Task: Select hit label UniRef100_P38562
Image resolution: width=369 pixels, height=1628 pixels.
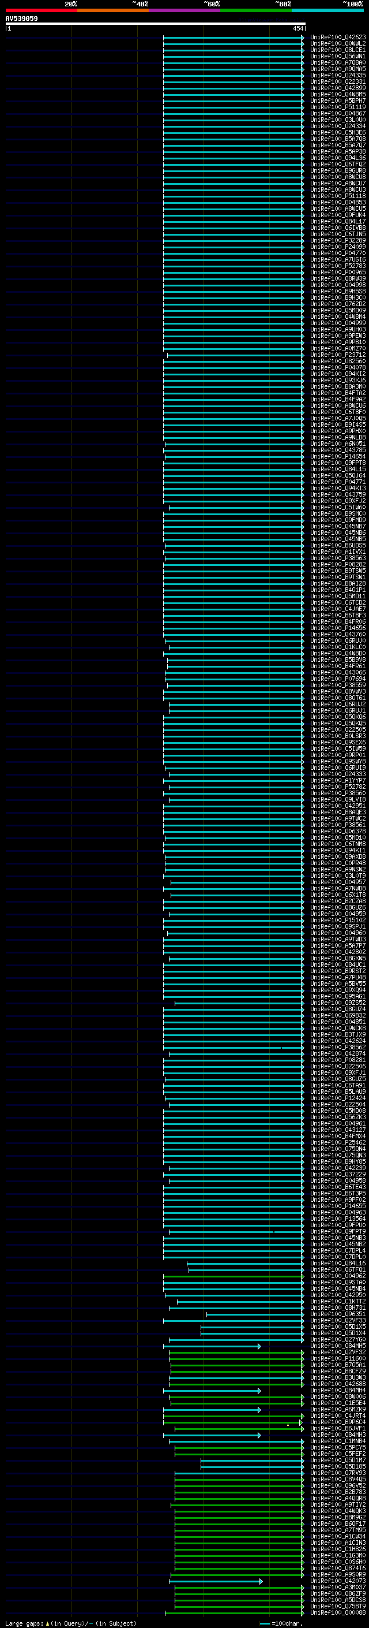Action: tap(338, 1047)
